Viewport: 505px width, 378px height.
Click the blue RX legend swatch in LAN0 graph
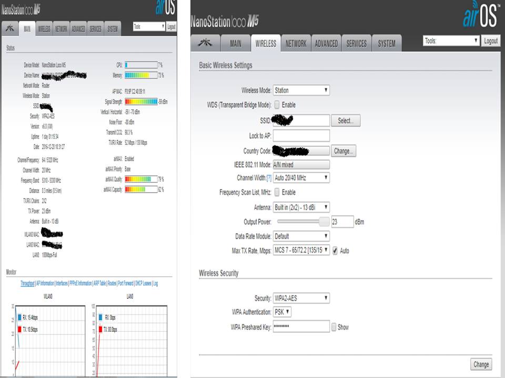pyautogui.click(x=100, y=317)
